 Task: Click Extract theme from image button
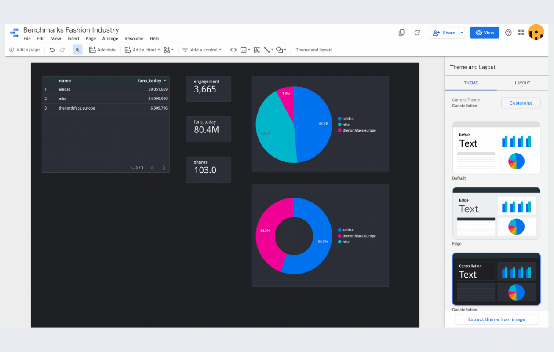496,319
